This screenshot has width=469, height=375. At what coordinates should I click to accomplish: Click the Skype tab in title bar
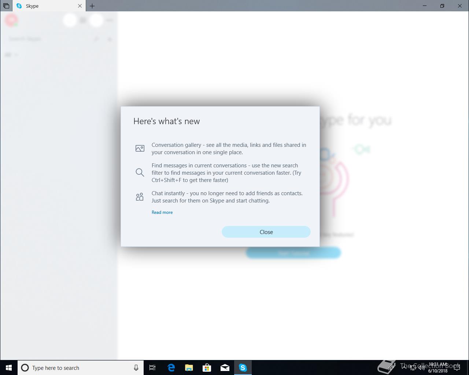pyautogui.click(x=49, y=6)
